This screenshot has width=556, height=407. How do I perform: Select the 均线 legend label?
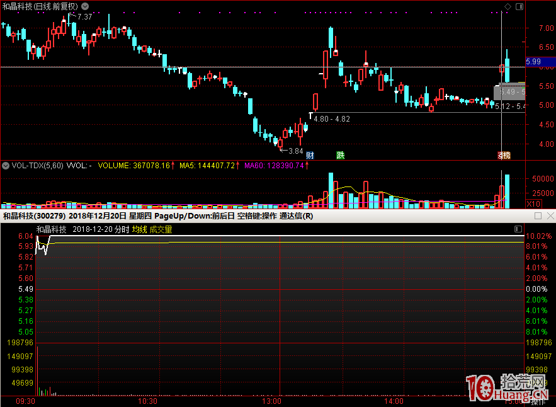click(139, 229)
